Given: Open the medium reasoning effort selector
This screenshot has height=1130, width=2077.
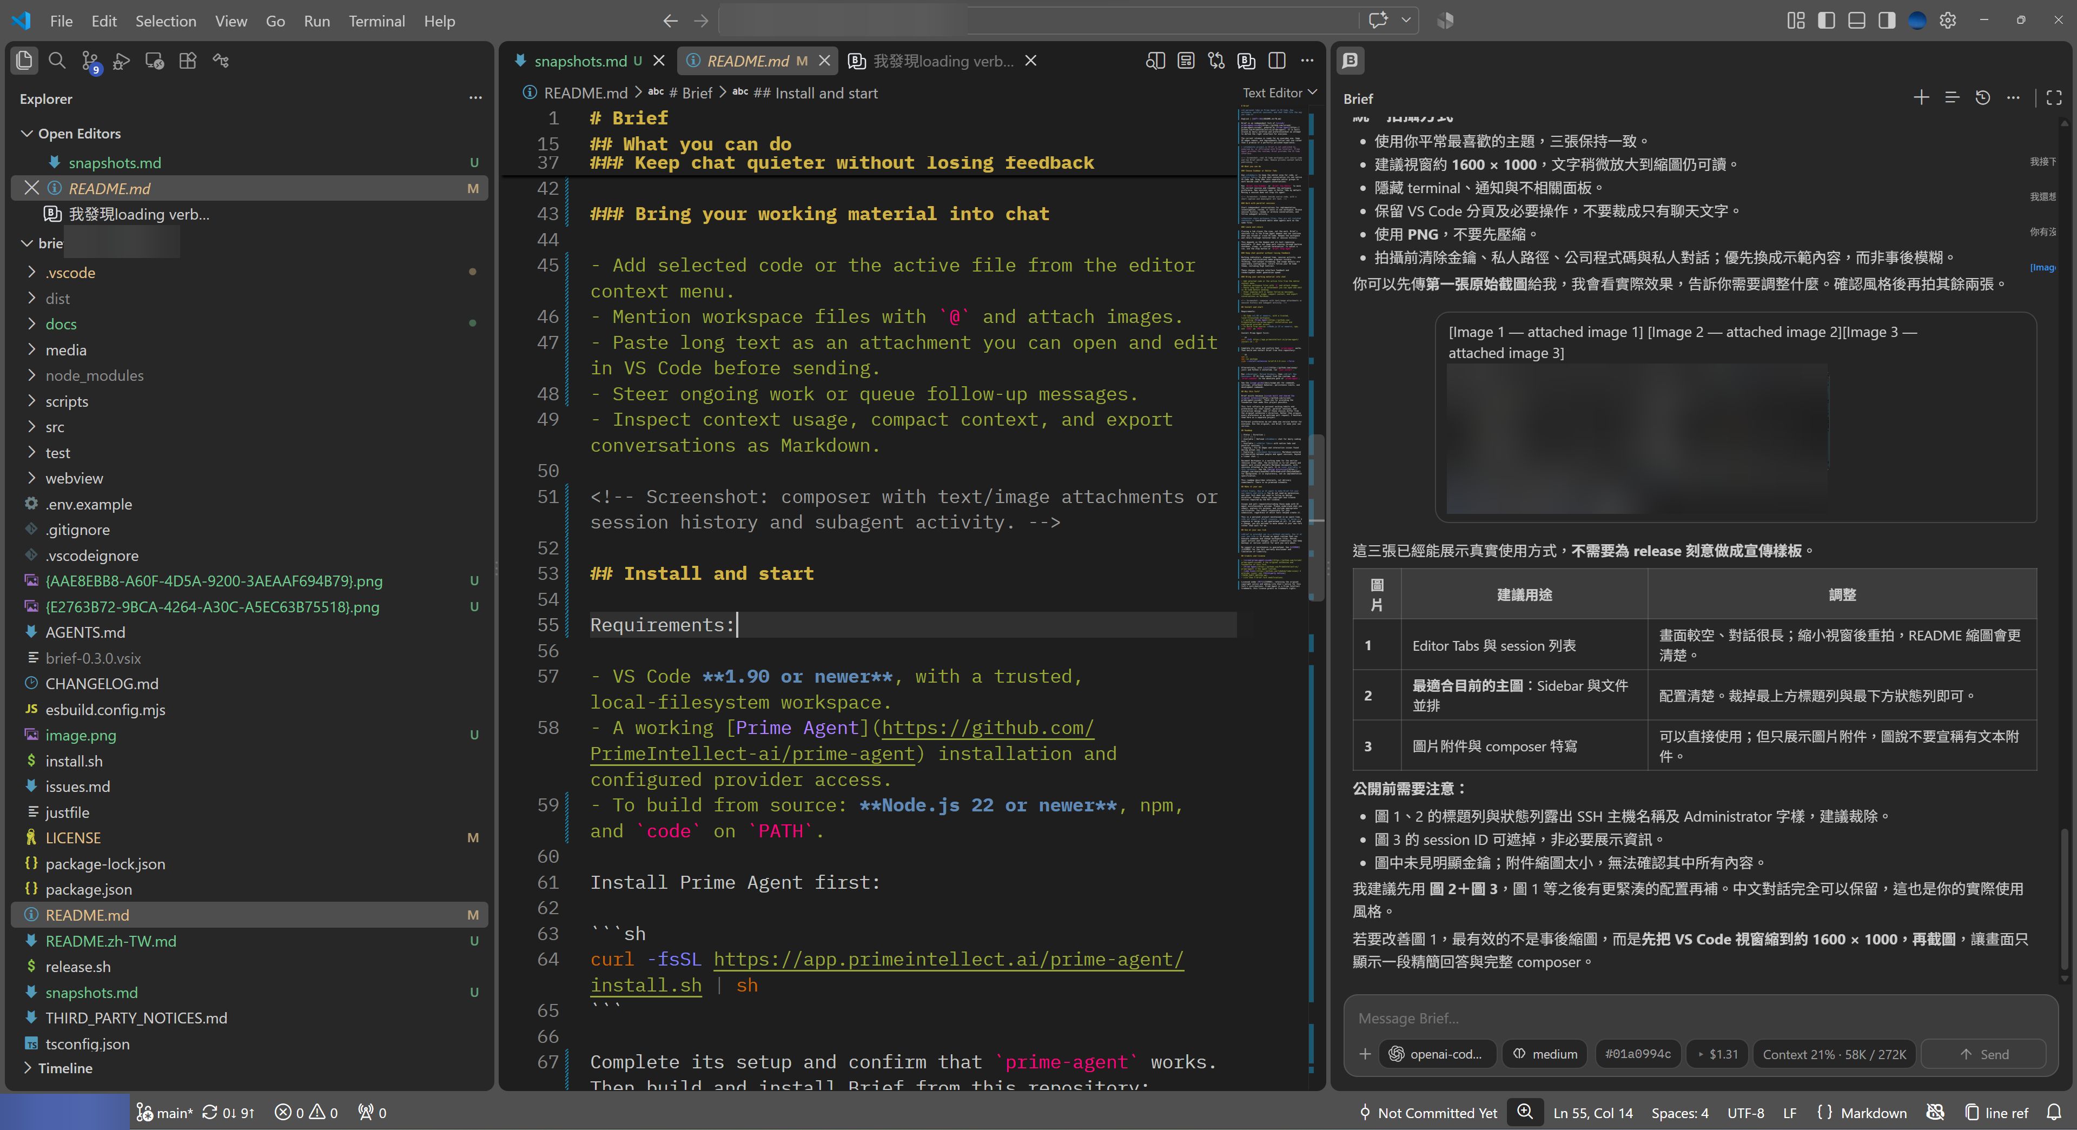Looking at the screenshot, I should (1545, 1054).
